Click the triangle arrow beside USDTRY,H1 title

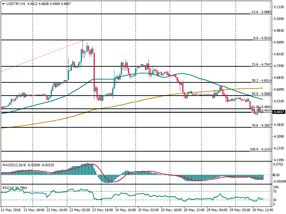[x=3, y=3]
